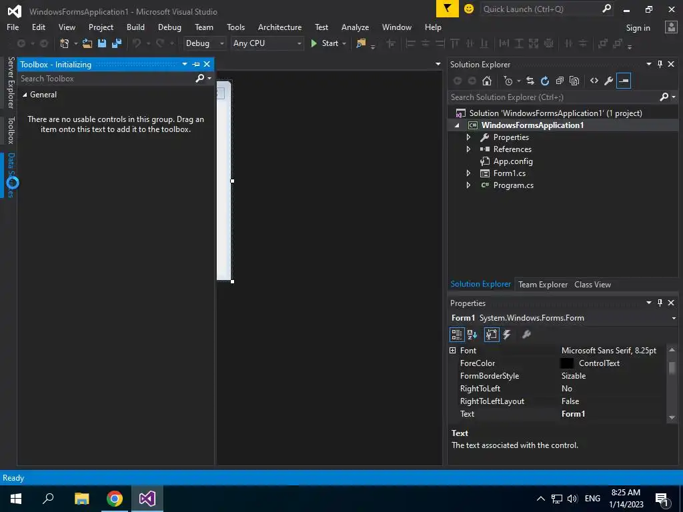Click the Find in Files toolbar icon
Screen dimensions: 683x512
[x=361, y=43]
